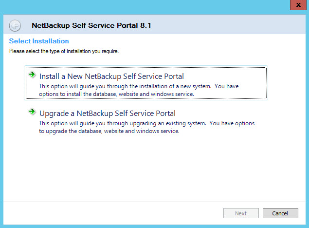Click 'upgrading an existing system' description line
Screen dimensions: 309x228
146,123
